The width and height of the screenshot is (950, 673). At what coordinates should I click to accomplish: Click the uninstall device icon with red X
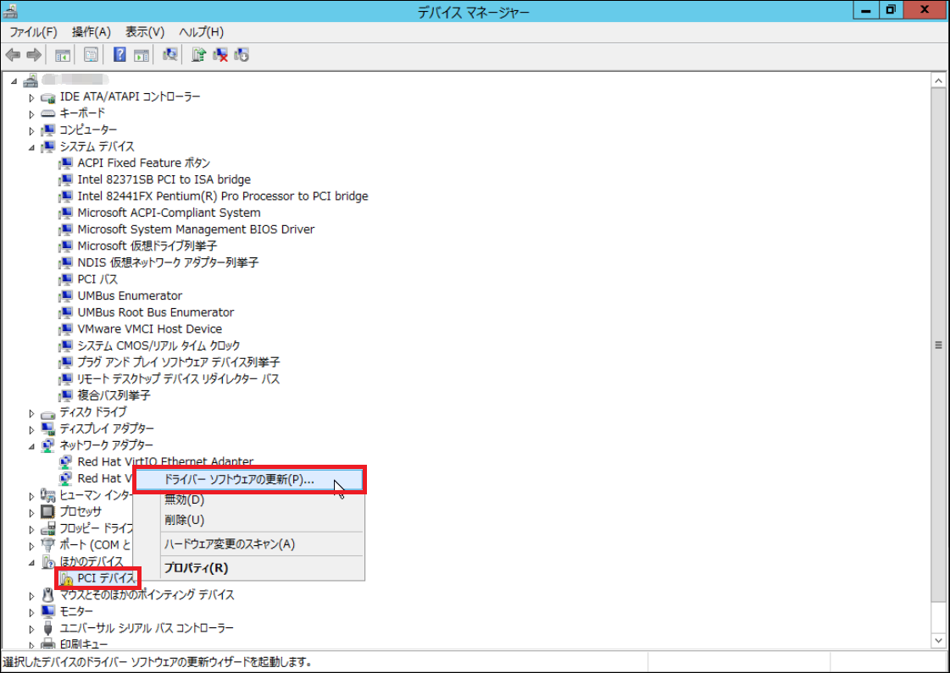point(220,55)
